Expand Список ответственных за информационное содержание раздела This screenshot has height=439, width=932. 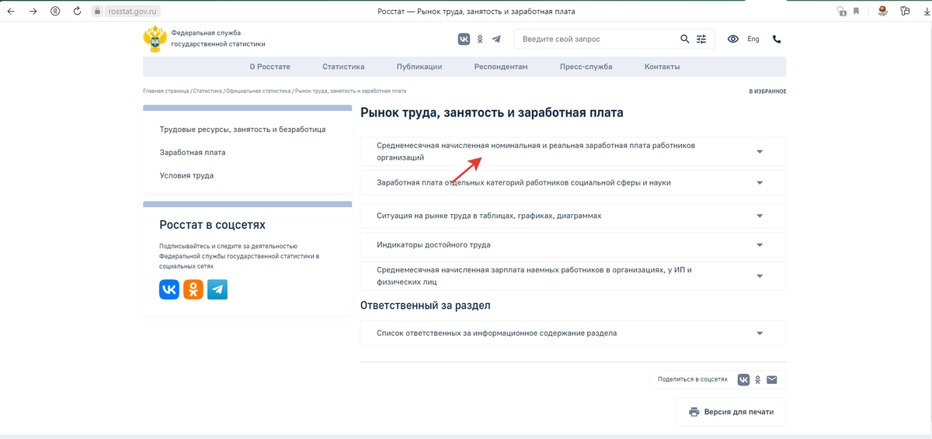tap(573, 334)
